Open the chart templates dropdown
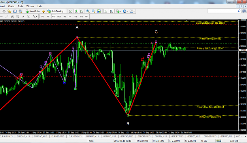 [132, 11]
